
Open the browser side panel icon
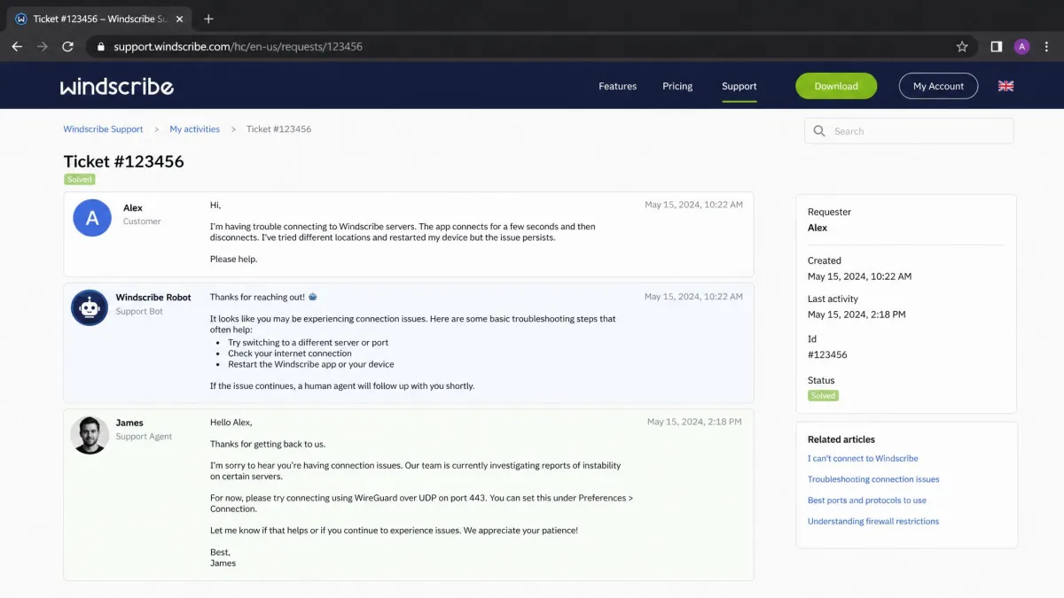(x=996, y=47)
